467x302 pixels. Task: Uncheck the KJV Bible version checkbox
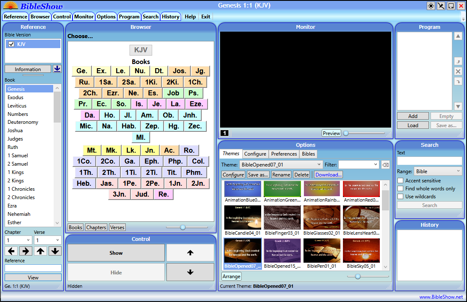(11, 44)
